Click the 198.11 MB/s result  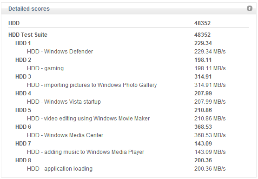(x=210, y=68)
